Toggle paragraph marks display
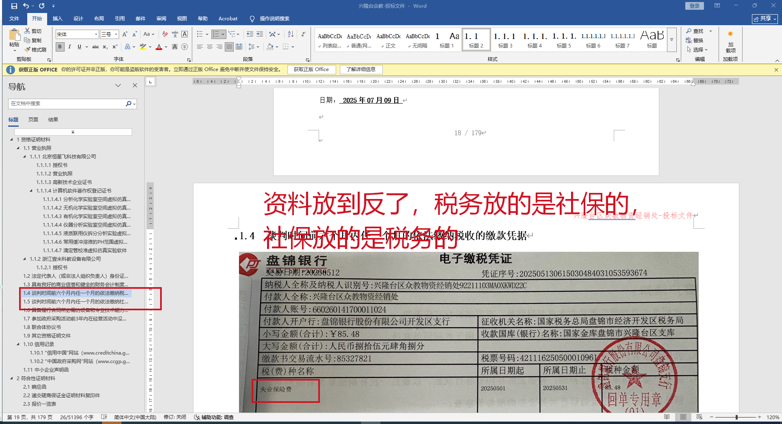The width and height of the screenshot is (782, 424). pyautogui.click(x=304, y=35)
